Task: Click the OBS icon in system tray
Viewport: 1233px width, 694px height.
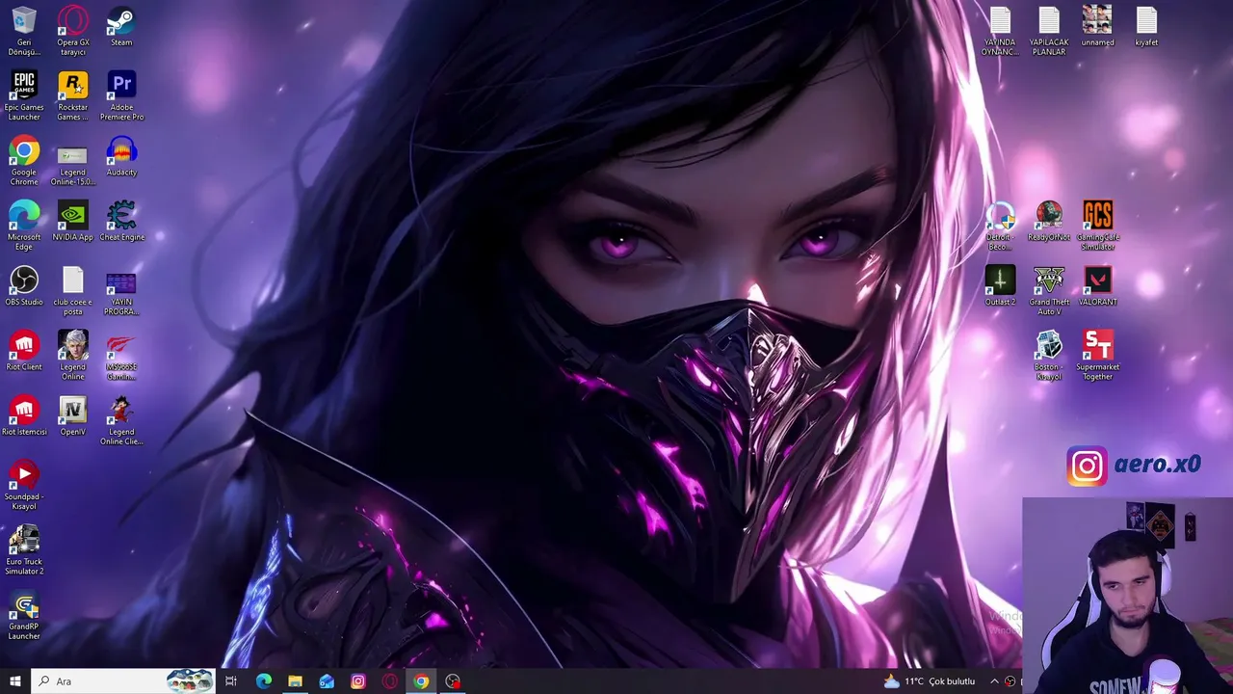Action: point(1010,681)
